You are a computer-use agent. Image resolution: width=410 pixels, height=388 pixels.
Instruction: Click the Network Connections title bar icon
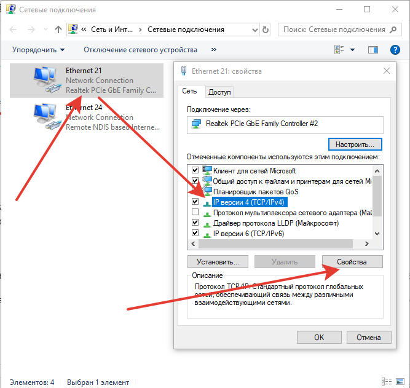(10, 9)
